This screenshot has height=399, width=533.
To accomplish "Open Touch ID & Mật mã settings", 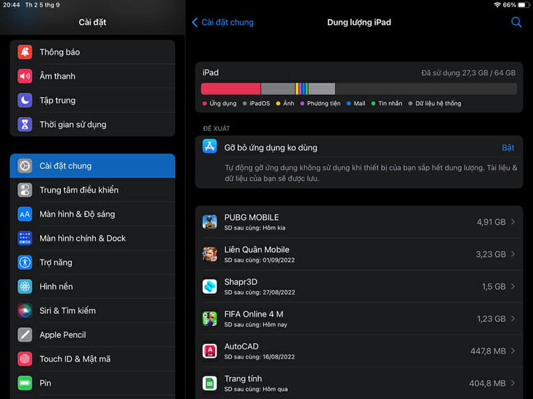I will click(x=93, y=359).
